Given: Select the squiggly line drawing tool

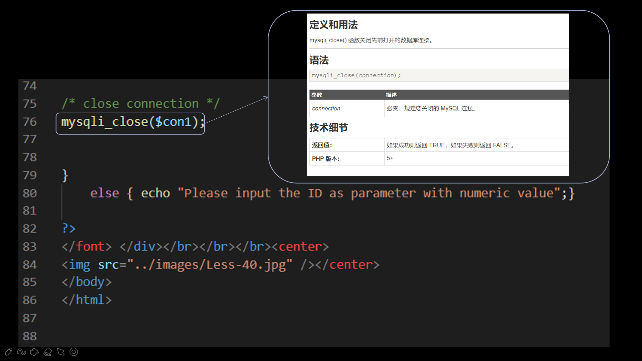Looking at the screenshot, I should pos(21,352).
